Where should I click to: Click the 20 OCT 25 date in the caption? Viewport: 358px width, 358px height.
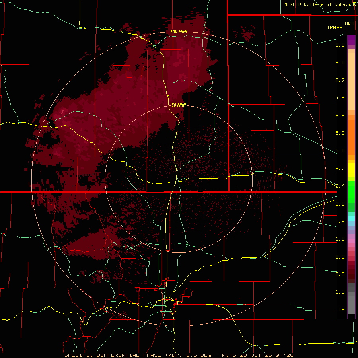point(256,355)
